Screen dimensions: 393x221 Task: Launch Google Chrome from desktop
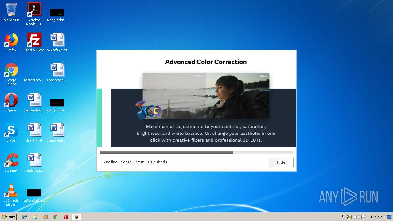point(11,74)
